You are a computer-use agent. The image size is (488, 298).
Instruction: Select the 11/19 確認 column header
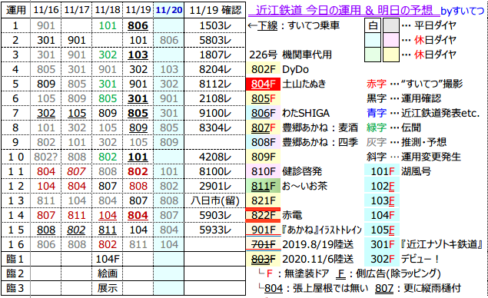point(215,10)
